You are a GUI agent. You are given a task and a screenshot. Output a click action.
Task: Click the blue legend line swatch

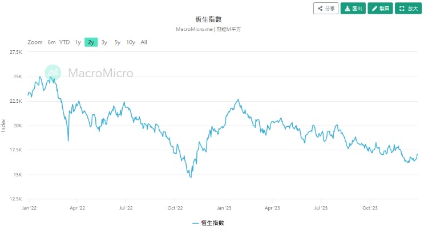click(x=195, y=223)
